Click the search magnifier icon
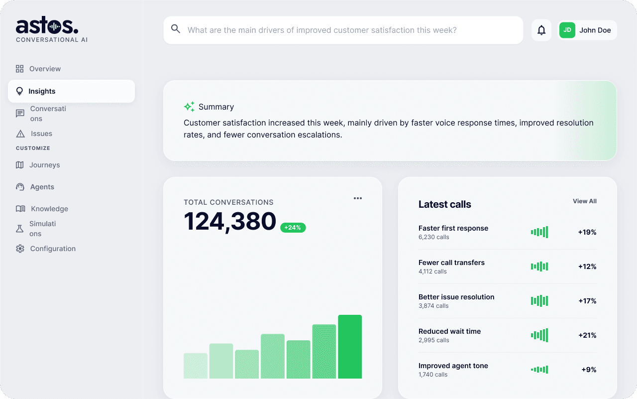This screenshot has height=399, width=637. pos(176,29)
